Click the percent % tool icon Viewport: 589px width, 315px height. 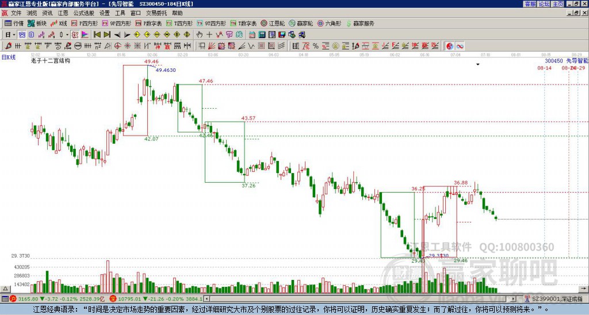tap(316, 46)
